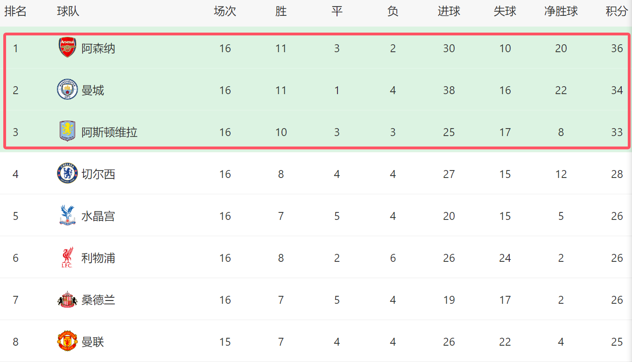Click the 场次 column header
This screenshot has height=362, width=632.
point(225,12)
